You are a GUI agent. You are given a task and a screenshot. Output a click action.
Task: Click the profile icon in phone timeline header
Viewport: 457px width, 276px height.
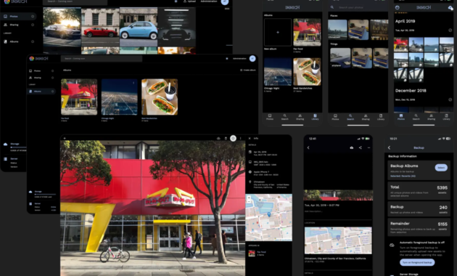[398, 7]
